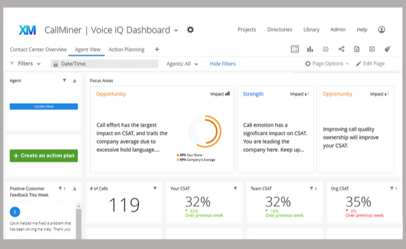406x249 pixels.
Task: Click the Opportunity heading on call effort card
Action: 111,94
